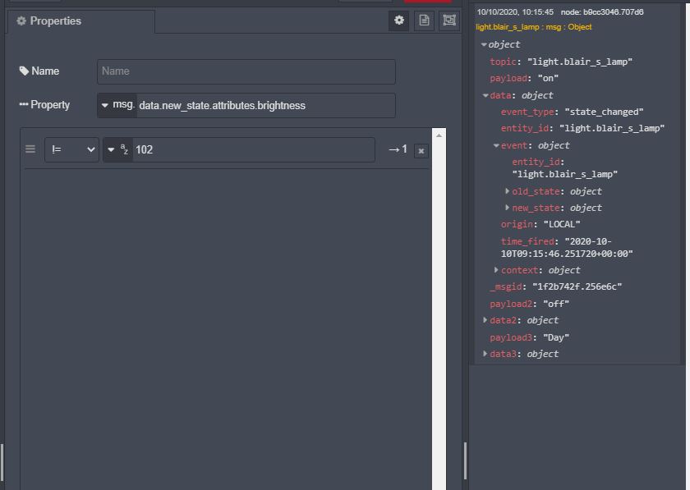This screenshot has width=690, height=490.
Task: Click the gear icon on the Properties tab
Action: pyautogui.click(x=20, y=21)
